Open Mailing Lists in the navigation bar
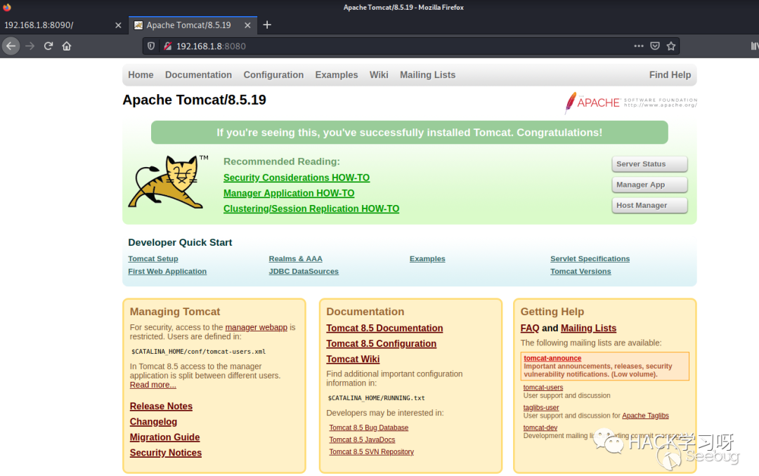 coord(427,75)
